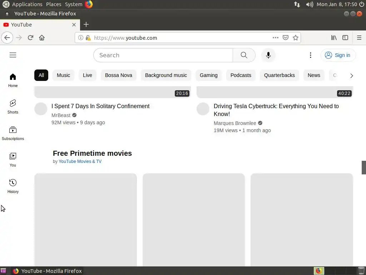Go back using the browser back arrow

tap(7, 38)
